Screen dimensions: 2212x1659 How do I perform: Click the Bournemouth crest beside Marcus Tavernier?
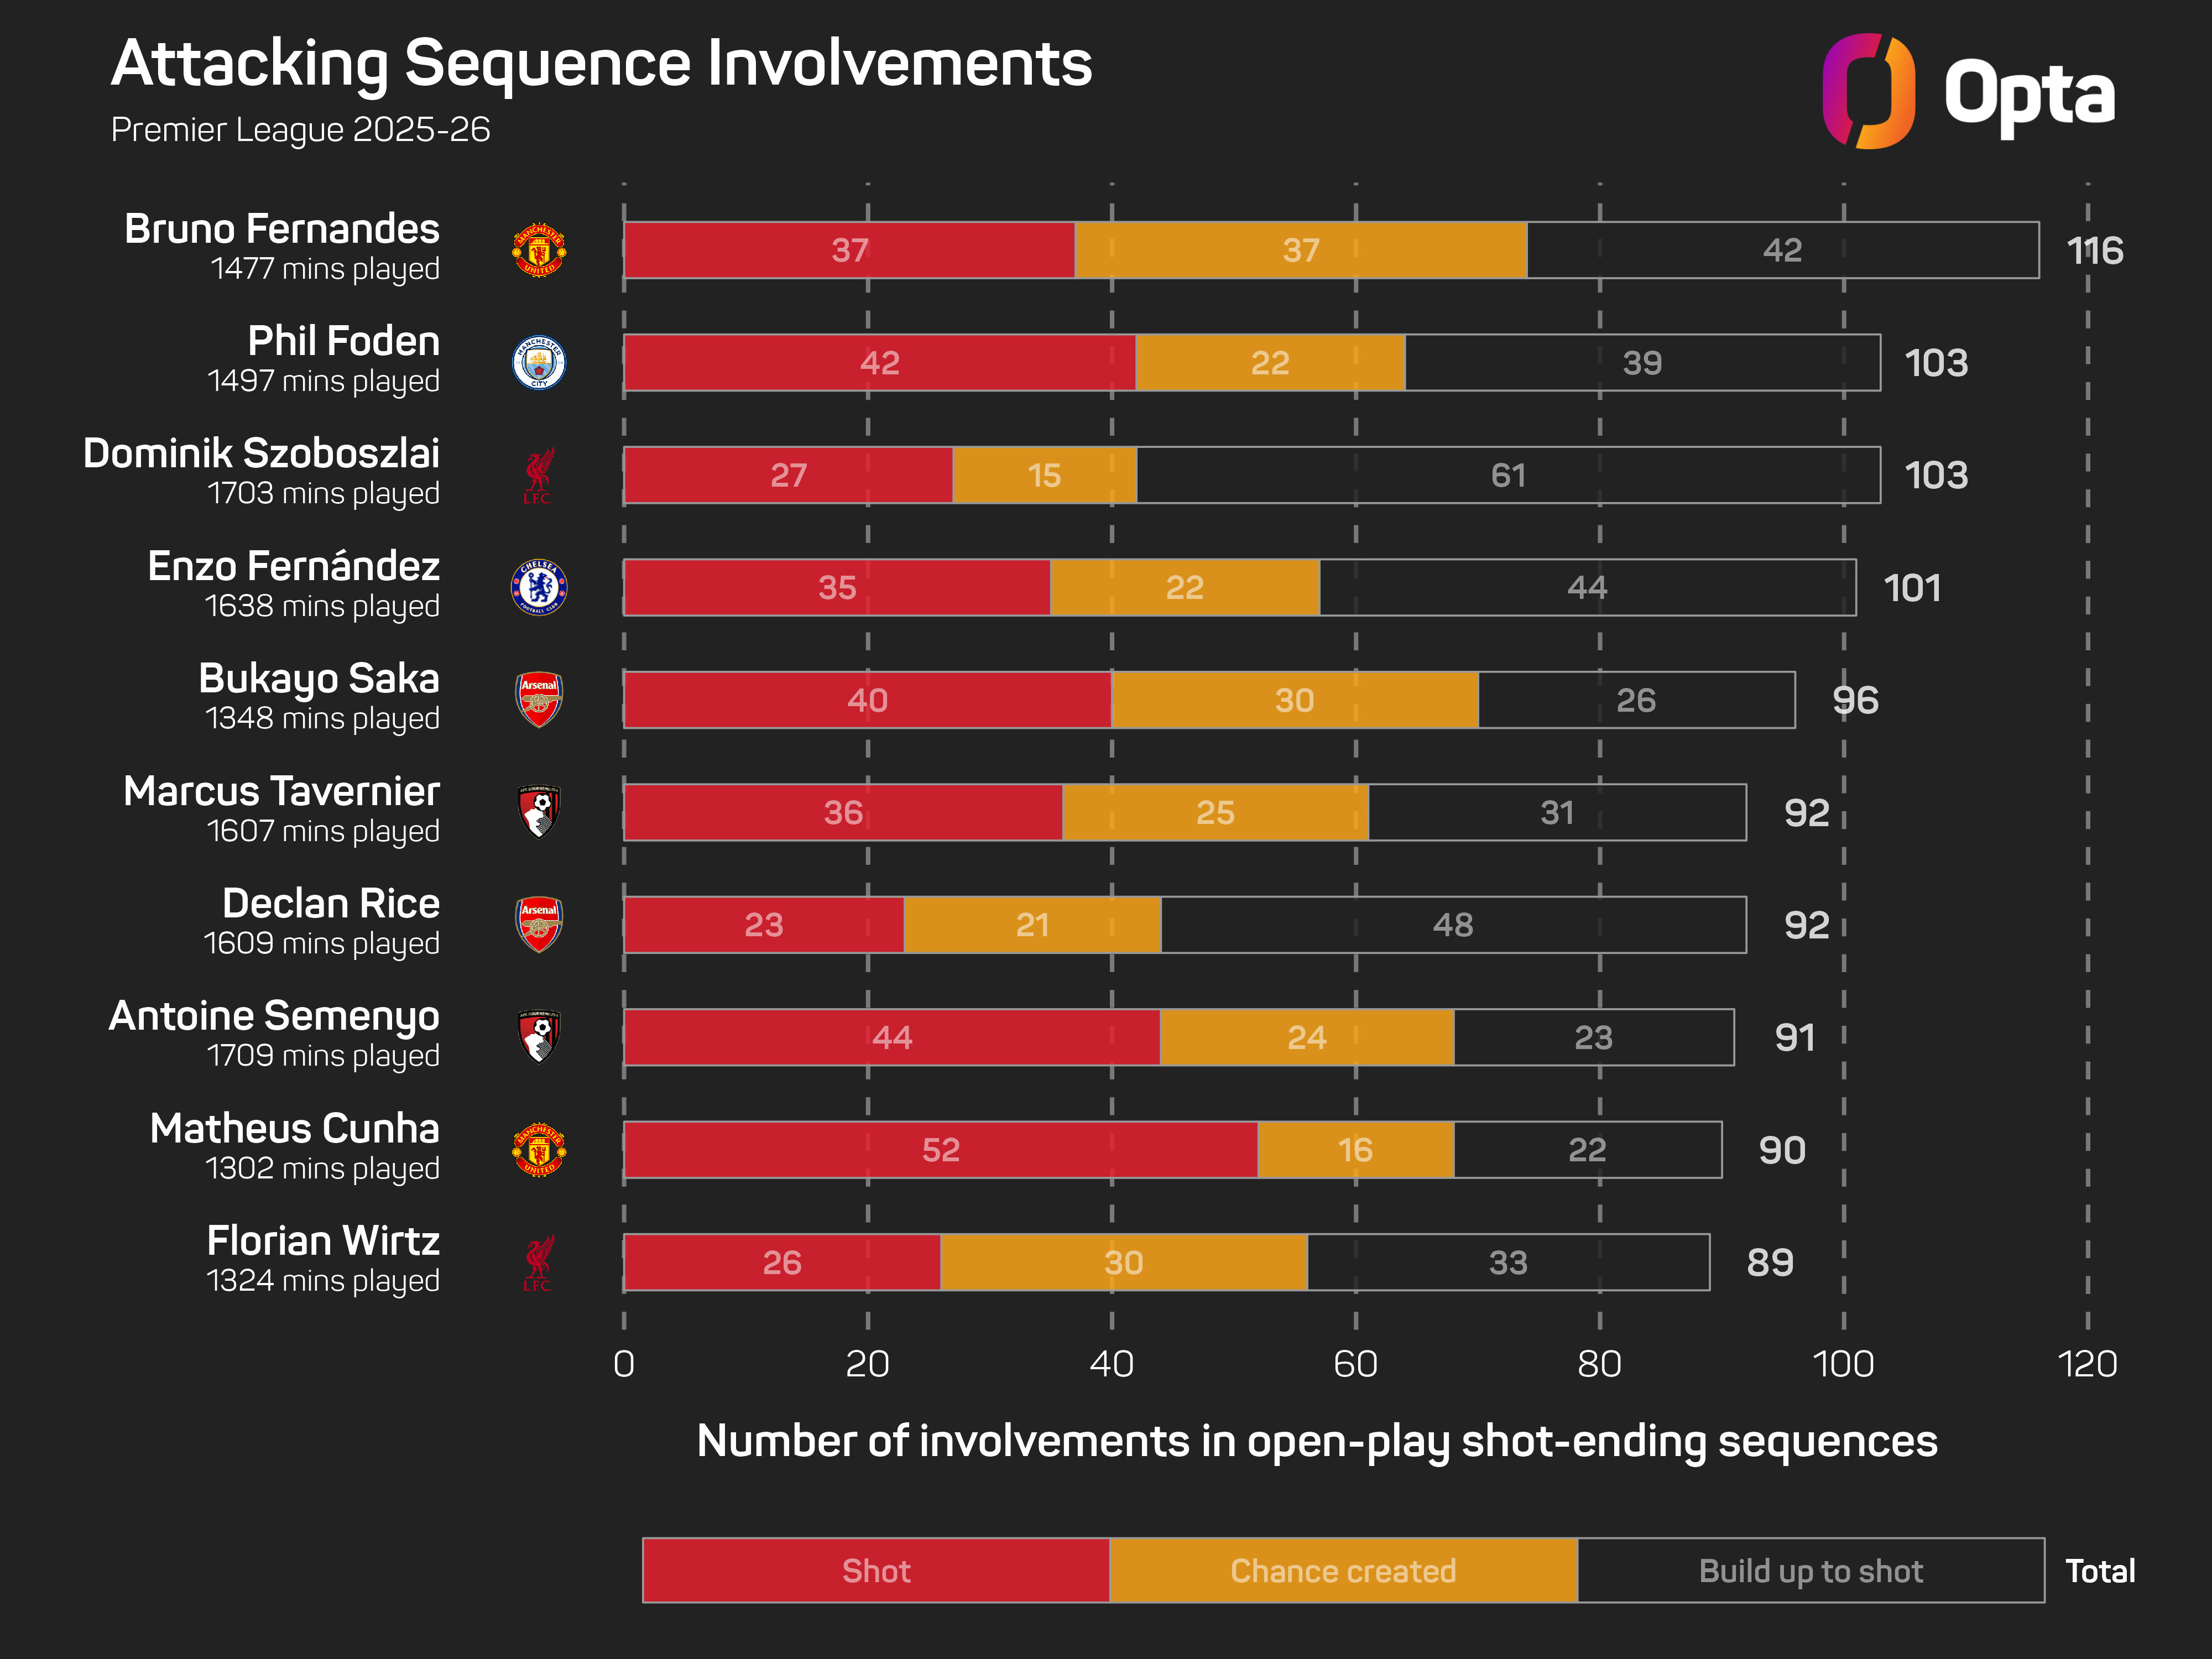(539, 811)
